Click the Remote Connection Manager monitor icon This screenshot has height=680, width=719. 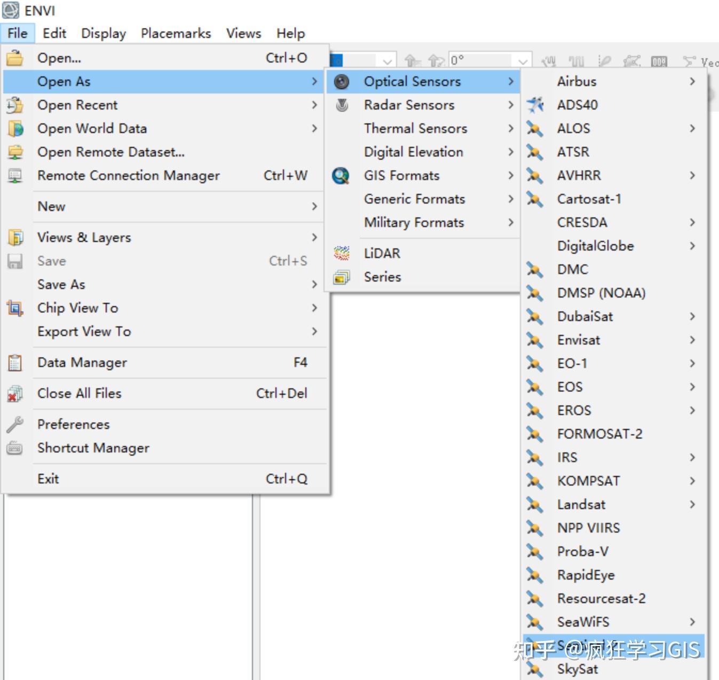[x=15, y=175]
